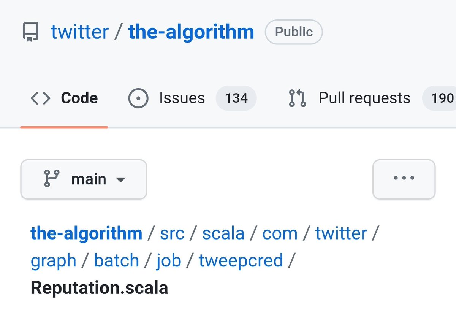
Task: Open the Pull requests tab
Action: pyautogui.click(x=364, y=98)
